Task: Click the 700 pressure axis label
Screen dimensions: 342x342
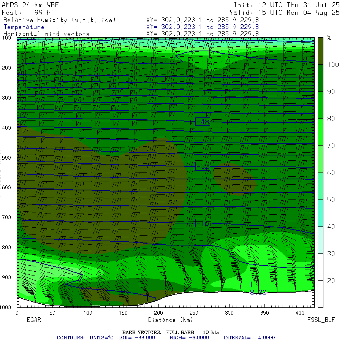Action: click(x=6, y=217)
